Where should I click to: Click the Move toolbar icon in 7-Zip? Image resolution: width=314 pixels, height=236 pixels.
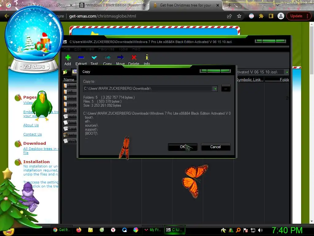coord(120,58)
